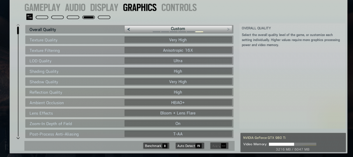Select the Post-Process Anti-Aliasing label
The width and height of the screenshot is (353, 157).
(54, 134)
